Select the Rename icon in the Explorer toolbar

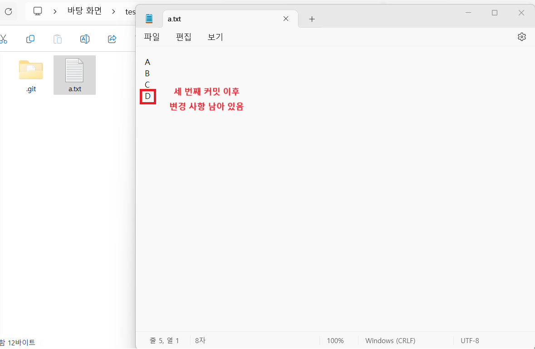84,39
